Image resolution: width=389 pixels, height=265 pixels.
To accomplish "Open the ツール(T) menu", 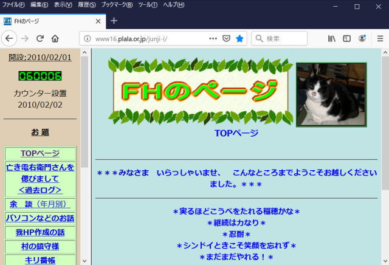I will pyautogui.click(x=148, y=5).
